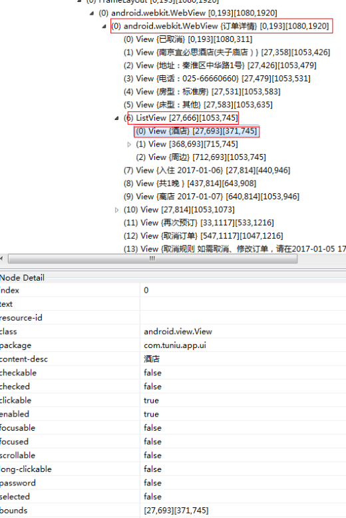Image resolution: width=346 pixels, height=518 pixels.
Task: Select the View 电话：025-66660660 row
Action: click(217, 79)
